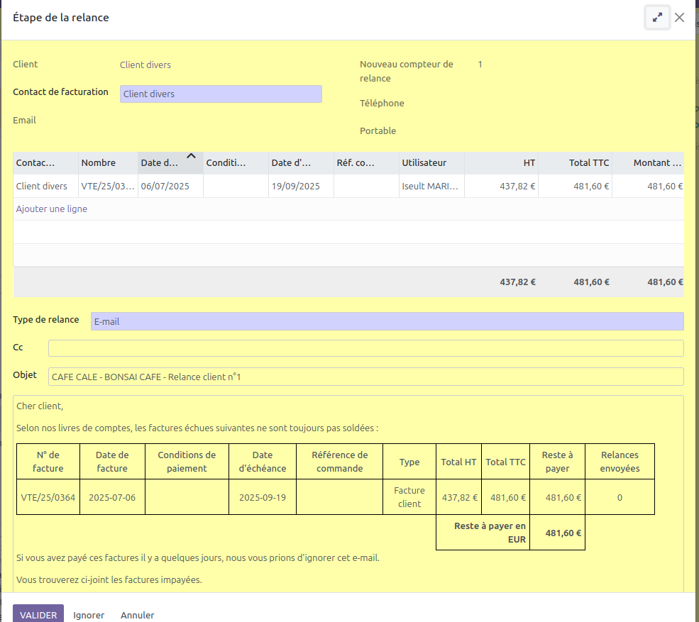The width and height of the screenshot is (699, 622).
Task: Click the sort arrow on Date column
Action: pos(190,157)
